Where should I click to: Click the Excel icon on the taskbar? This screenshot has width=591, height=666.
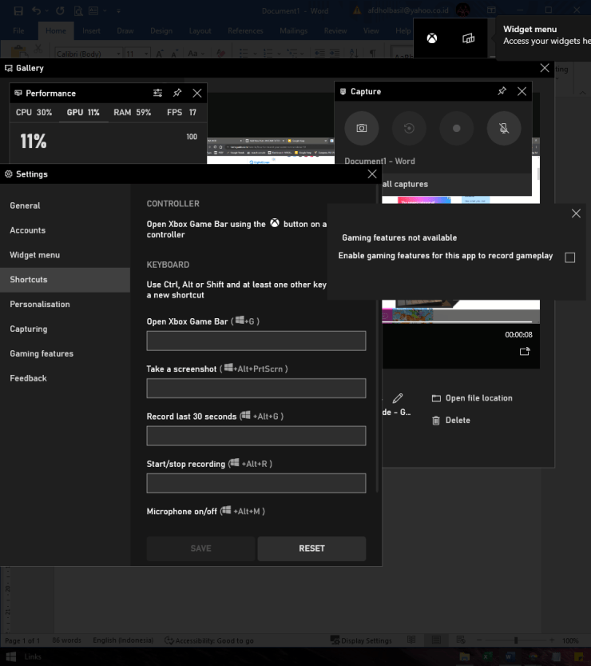(x=487, y=657)
